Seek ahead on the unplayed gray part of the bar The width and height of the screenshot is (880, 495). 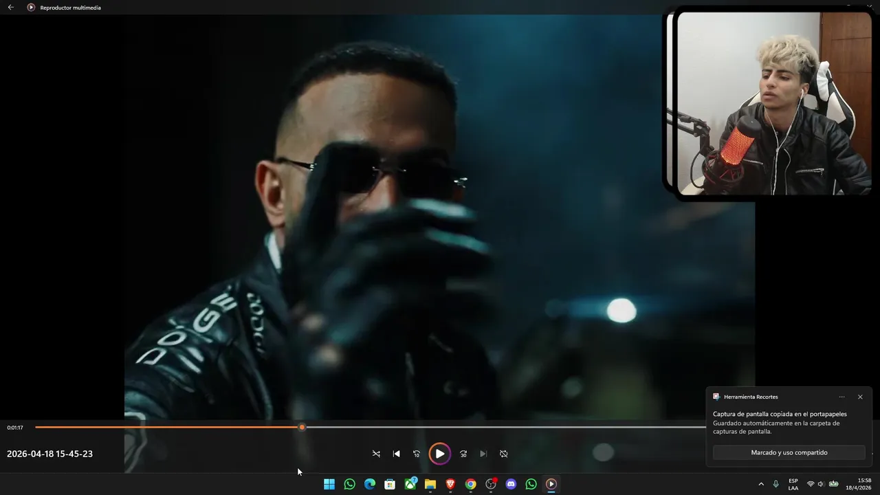click(505, 428)
